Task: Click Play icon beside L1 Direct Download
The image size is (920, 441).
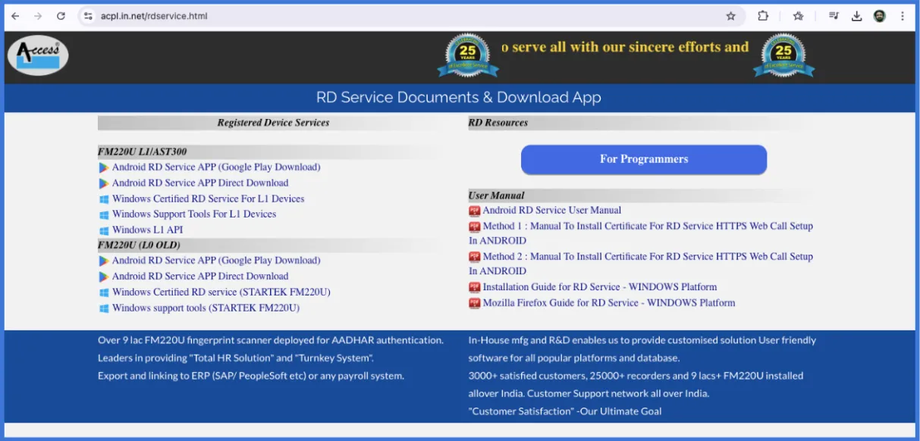Action: click(x=104, y=183)
